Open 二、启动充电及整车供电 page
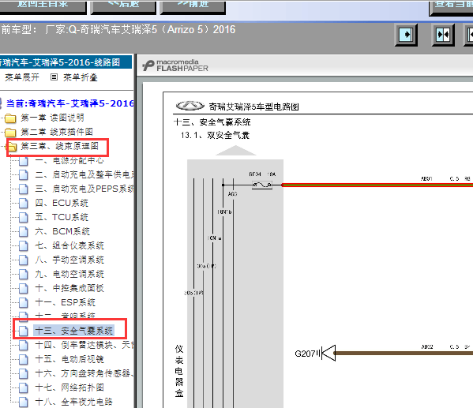This screenshot has height=408, width=473. point(84,174)
